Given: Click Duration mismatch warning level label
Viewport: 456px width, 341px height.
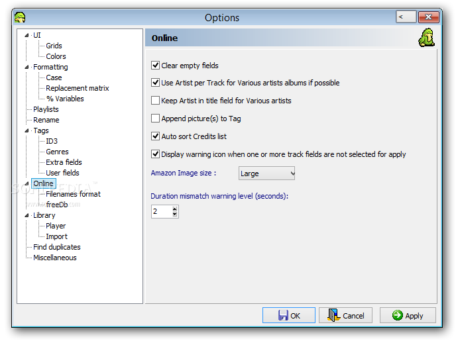Looking at the screenshot, I should 219,196.
